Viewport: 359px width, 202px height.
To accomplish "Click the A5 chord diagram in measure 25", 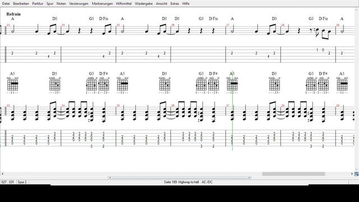I will pyautogui.click(x=122, y=85).
